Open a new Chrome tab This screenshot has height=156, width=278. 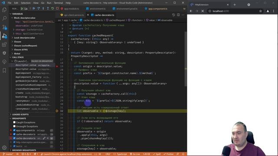click(235, 5)
